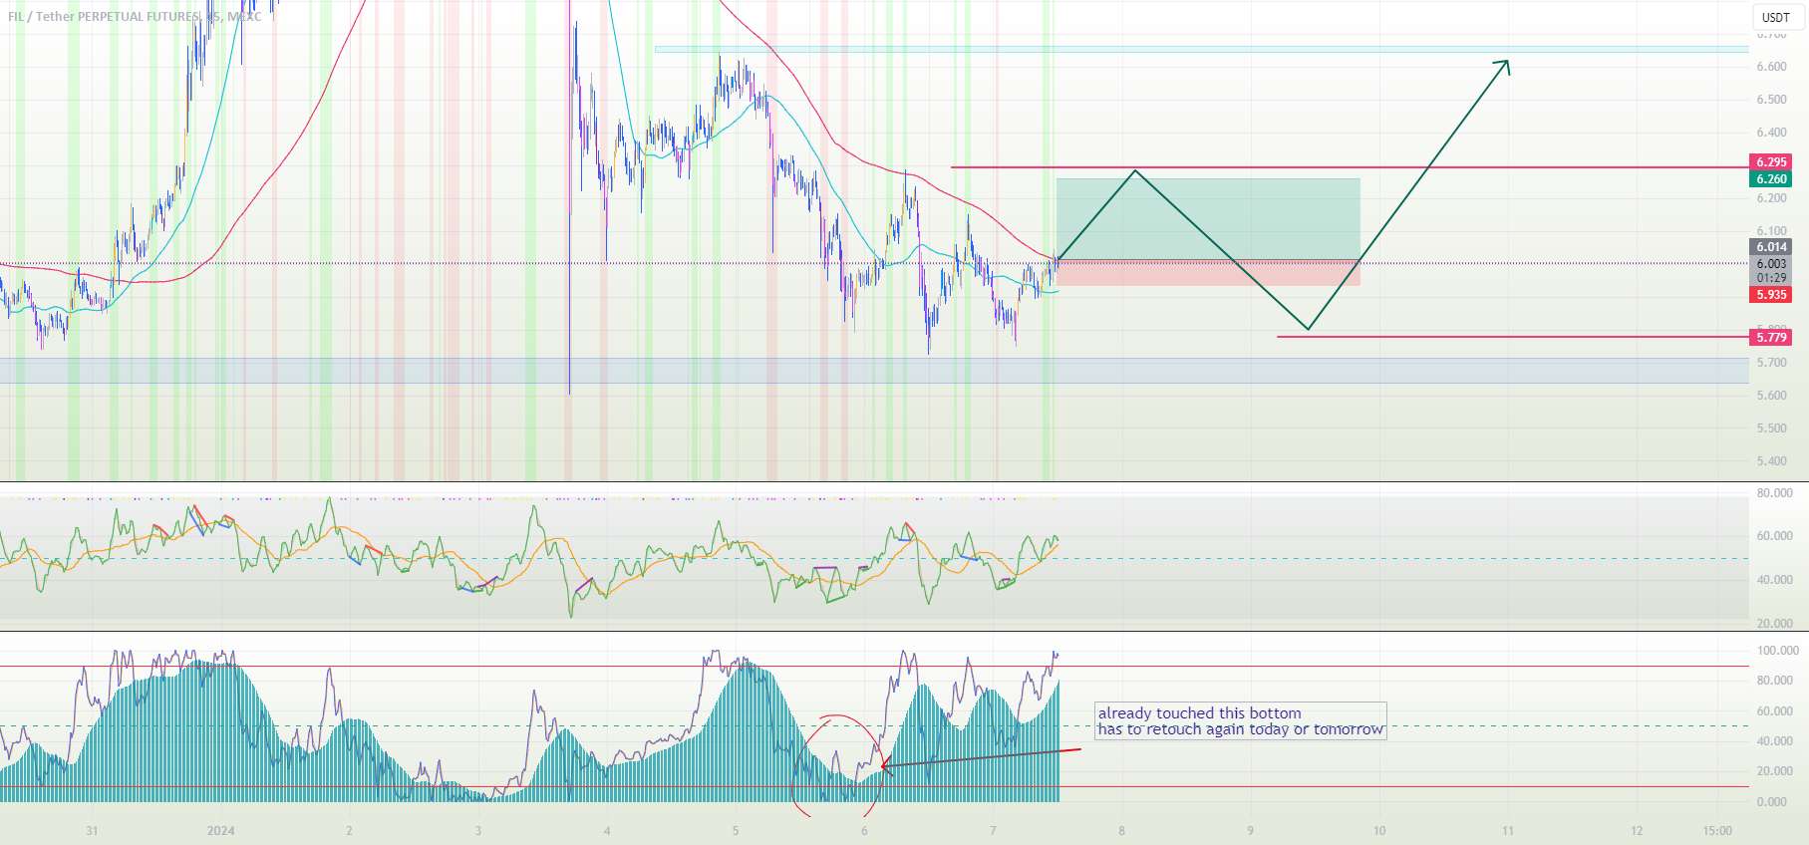
Task: Click the 6.500 price axis value
Action: (1771, 100)
